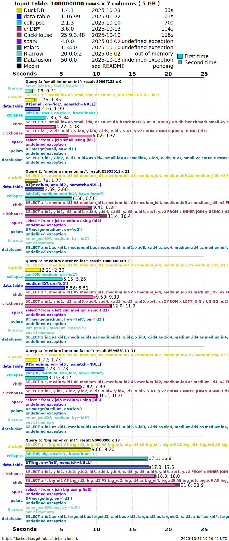
Task: Click R-arrow version '20.0.0.2'
Action: 71,54
